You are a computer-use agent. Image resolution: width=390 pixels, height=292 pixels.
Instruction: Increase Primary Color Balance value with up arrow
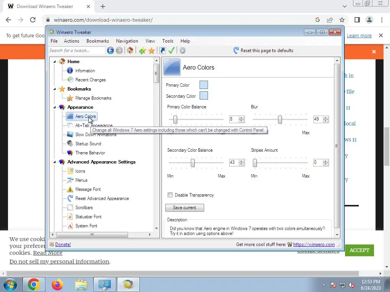coord(241,118)
